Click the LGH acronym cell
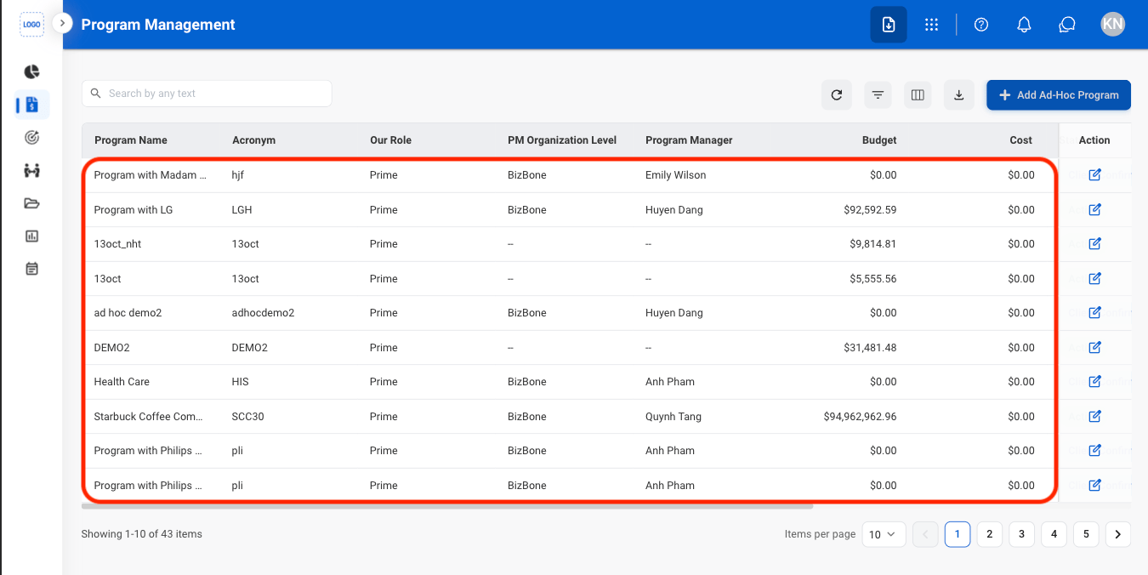1148x575 pixels. click(242, 210)
